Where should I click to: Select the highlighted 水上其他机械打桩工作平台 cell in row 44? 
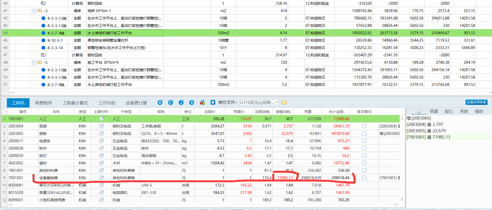125,33
